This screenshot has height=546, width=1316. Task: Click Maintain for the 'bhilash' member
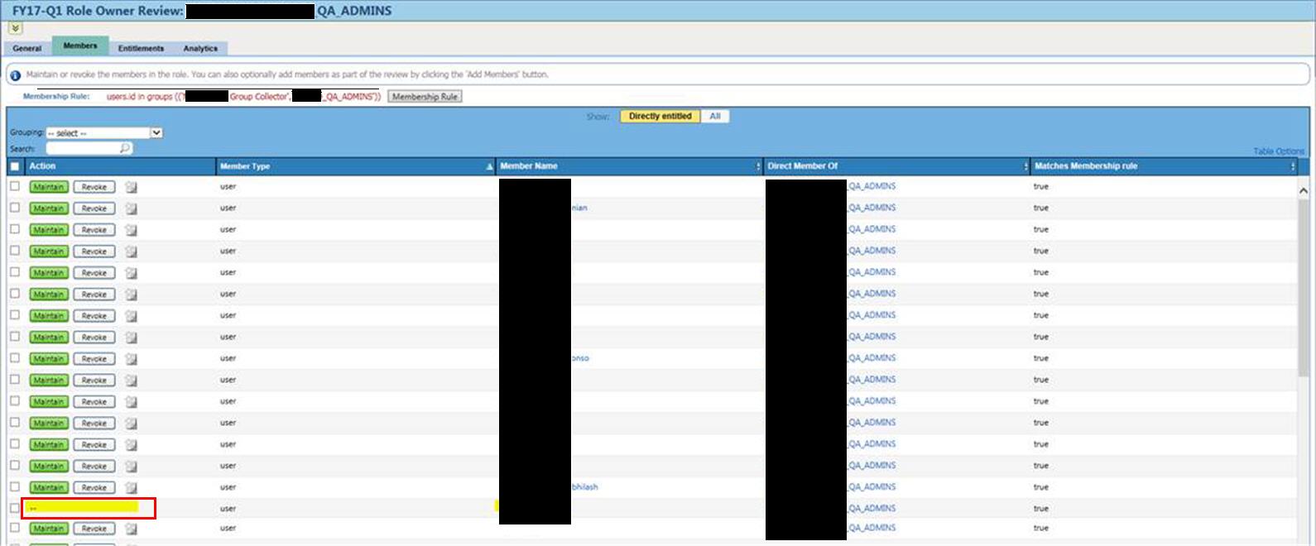point(49,488)
